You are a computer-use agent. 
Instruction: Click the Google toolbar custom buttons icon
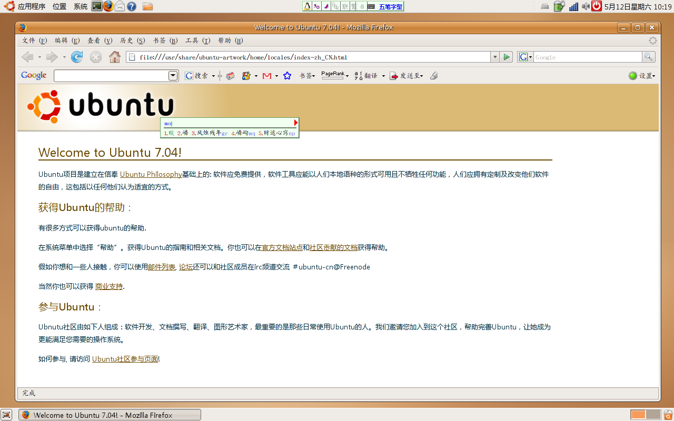pyautogui.click(x=246, y=76)
